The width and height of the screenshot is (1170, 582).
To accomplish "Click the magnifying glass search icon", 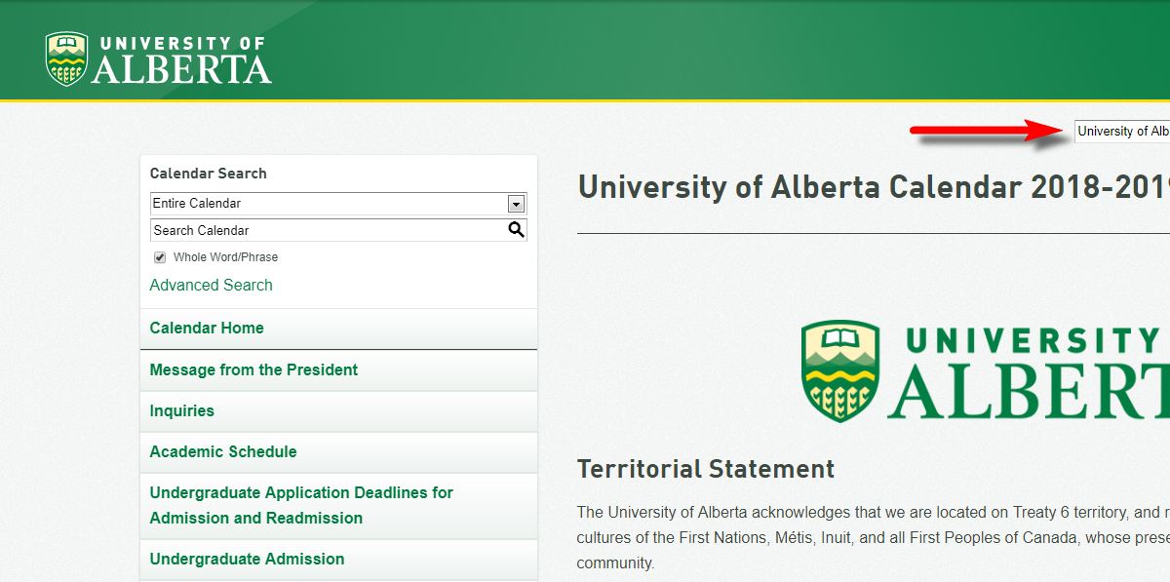I will click(516, 230).
